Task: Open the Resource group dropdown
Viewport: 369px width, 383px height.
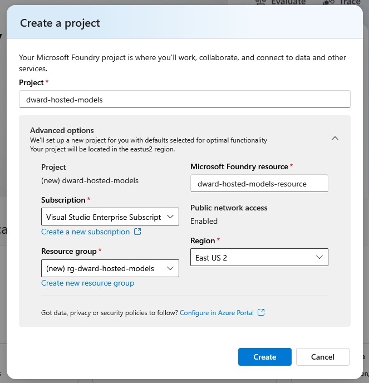Action: [x=110, y=268]
